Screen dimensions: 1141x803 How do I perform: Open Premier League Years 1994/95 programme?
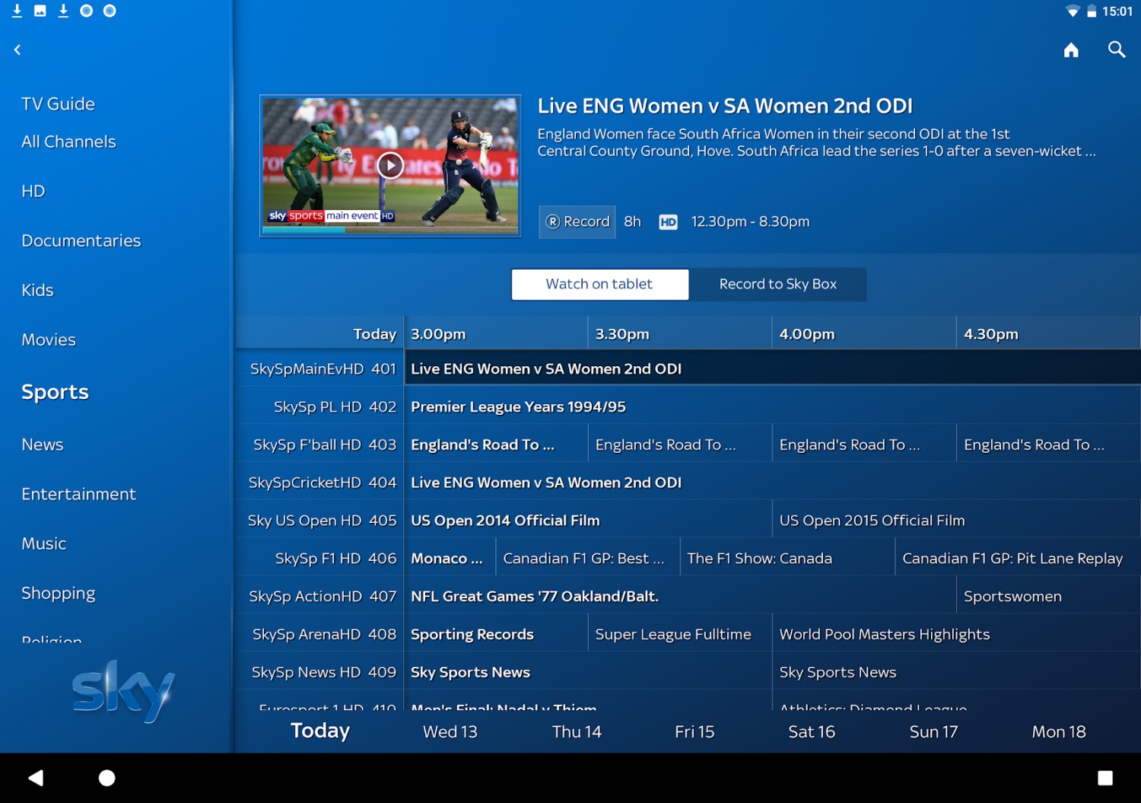point(772,407)
